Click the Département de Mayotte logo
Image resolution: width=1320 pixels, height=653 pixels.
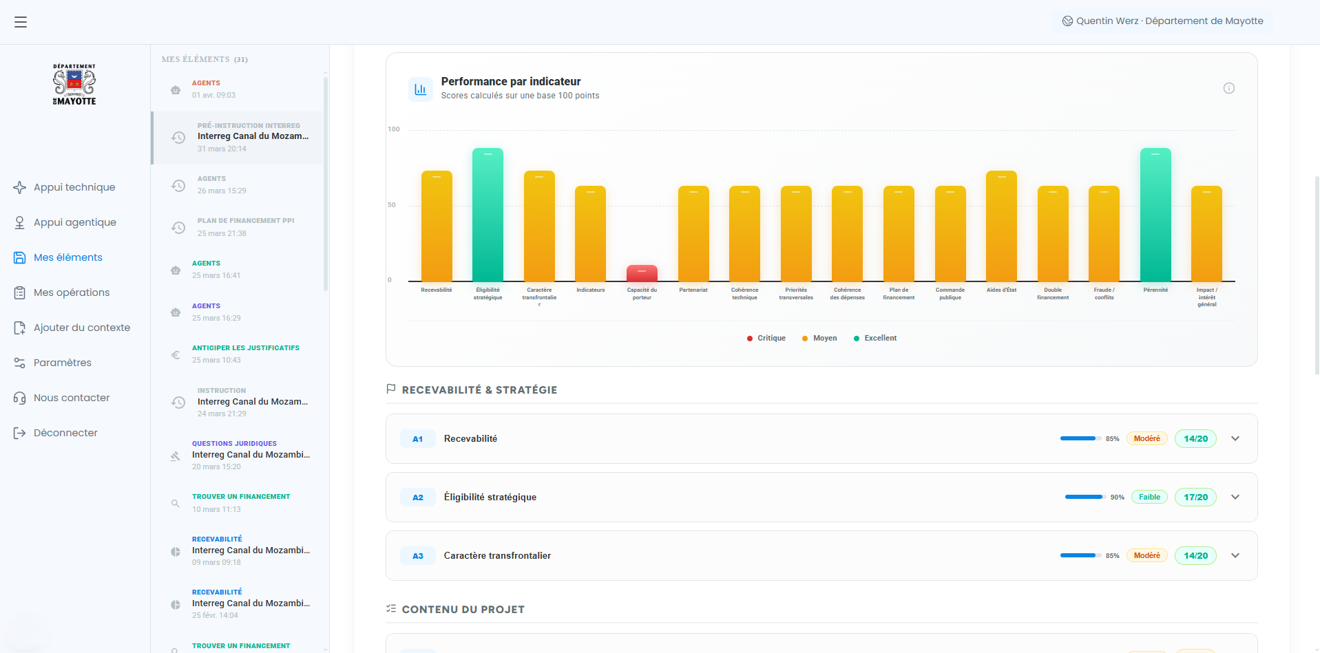[74, 85]
